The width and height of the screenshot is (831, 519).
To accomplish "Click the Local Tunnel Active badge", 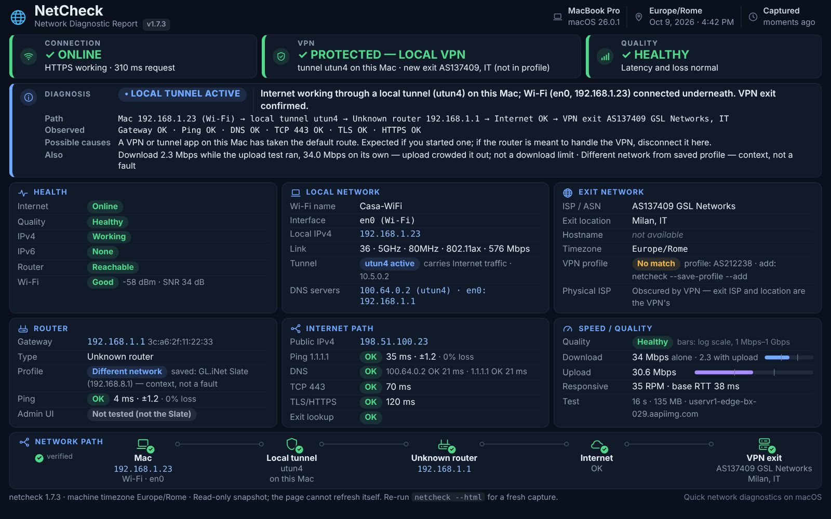I will point(182,94).
